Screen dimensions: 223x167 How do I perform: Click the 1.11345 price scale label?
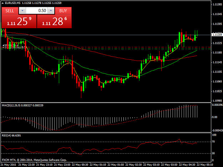(x=217, y=14)
